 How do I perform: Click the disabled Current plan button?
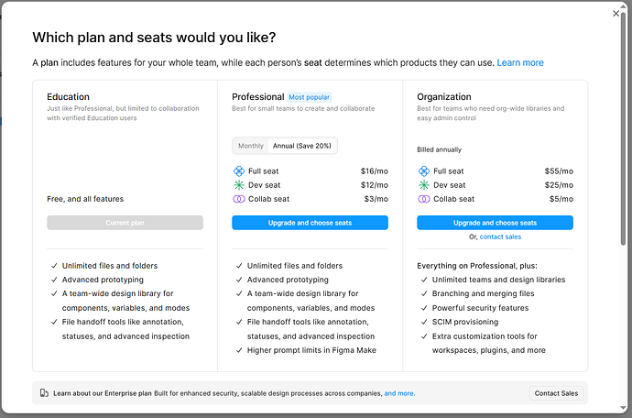tap(125, 223)
